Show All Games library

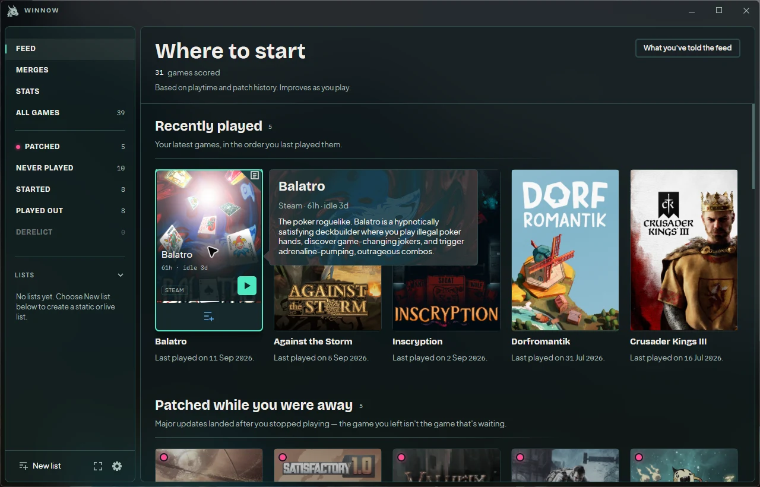(x=70, y=113)
